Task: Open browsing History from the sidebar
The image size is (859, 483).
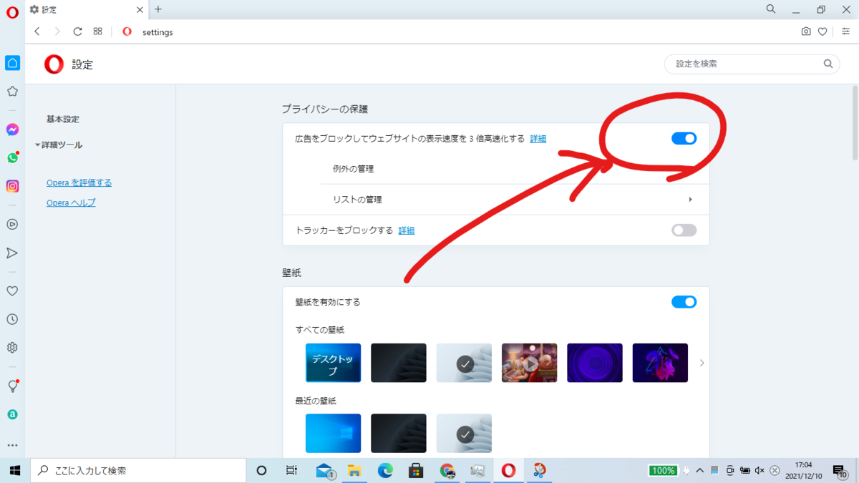Action: tap(12, 319)
